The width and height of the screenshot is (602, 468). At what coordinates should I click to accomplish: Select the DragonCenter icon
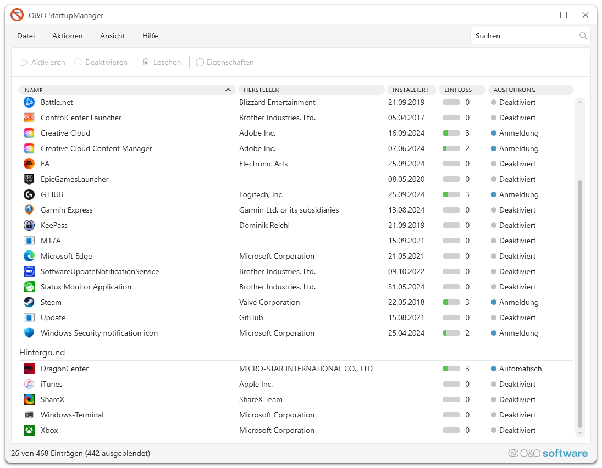pyautogui.click(x=29, y=369)
